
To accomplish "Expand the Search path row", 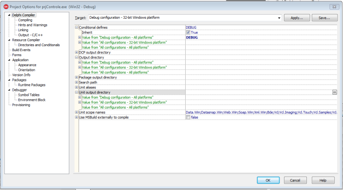I will pos(76,82).
